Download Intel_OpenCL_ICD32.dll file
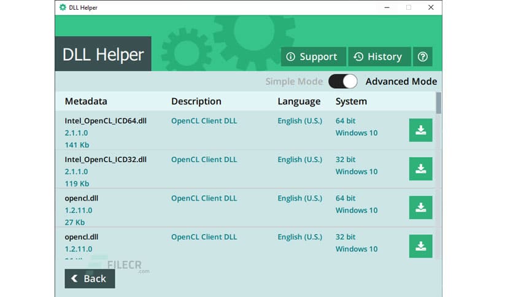513x297 pixels. (x=420, y=169)
